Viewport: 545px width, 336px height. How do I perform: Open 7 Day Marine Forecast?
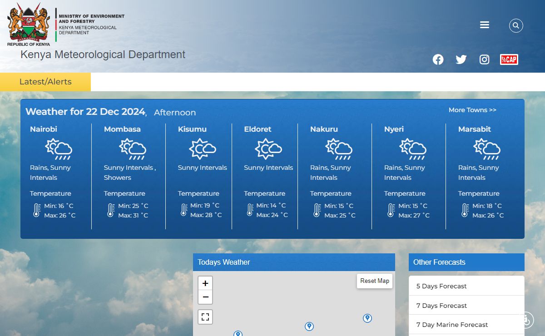pyautogui.click(x=466, y=325)
